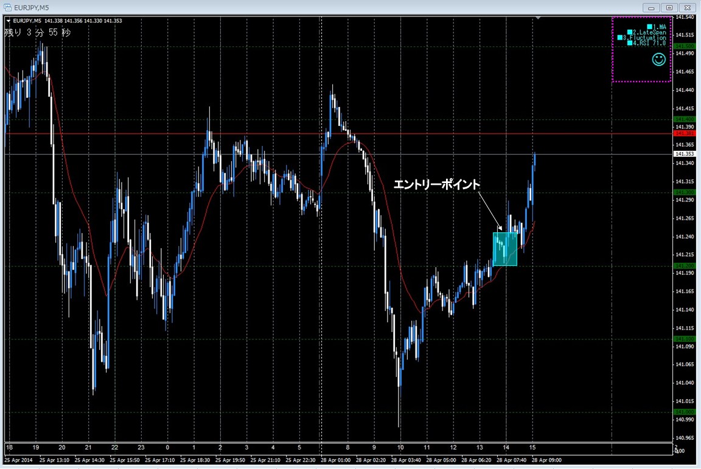Click the gray chart shift triangle at top
The width and height of the screenshot is (701, 469).
pyautogui.click(x=538, y=18)
